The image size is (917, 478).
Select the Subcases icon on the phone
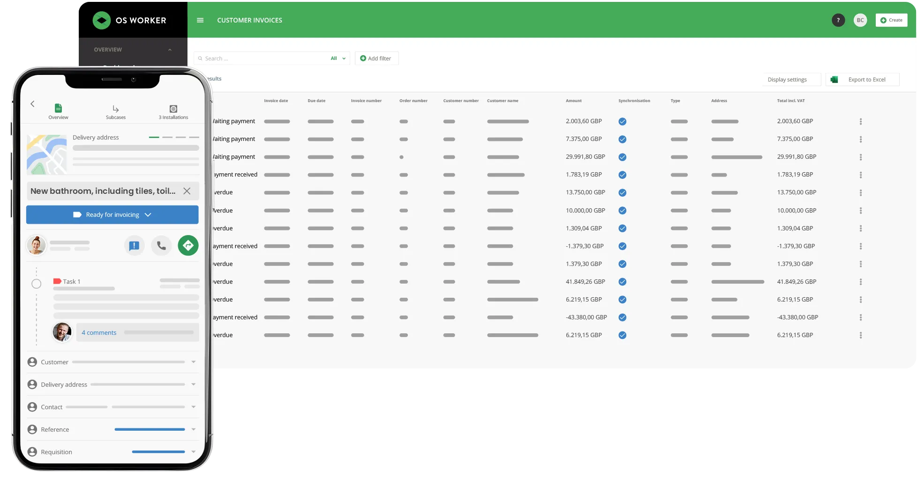click(115, 111)
